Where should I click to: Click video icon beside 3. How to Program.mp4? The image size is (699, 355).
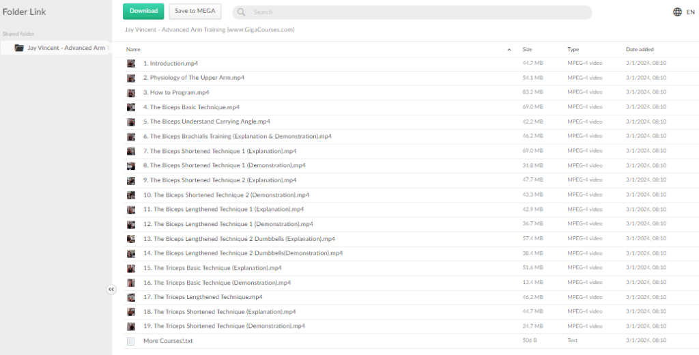tap(130, 93)
